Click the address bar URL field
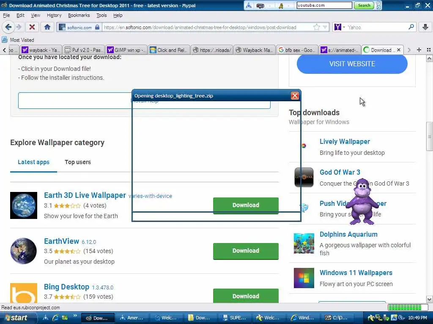 click(x=207, y=27)
